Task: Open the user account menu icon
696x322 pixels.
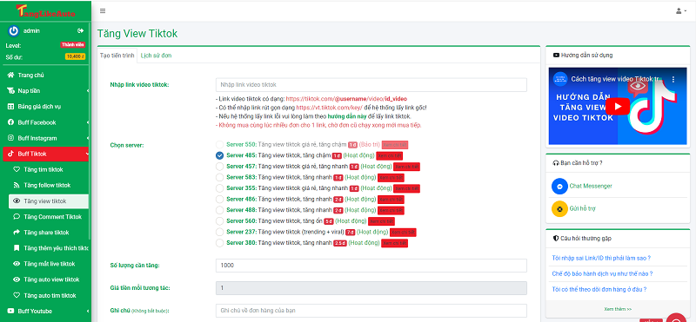Action: [x=681, y=11]
